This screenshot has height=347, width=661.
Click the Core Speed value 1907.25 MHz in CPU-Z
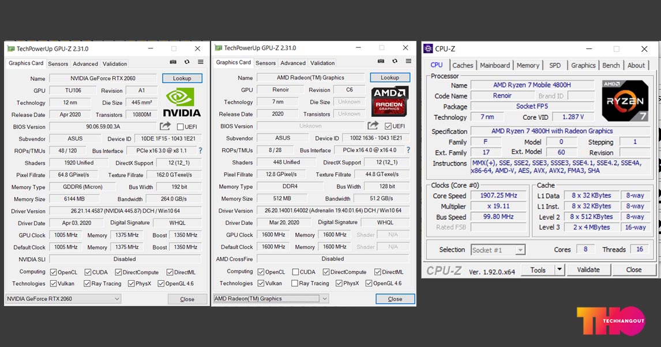click(498, 195)
